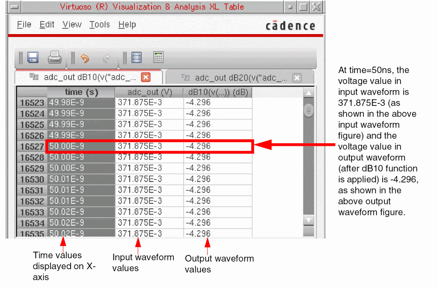The width and height of the screenshot is (437, 288).
Task: Click the orange Undo arrow icon
Action: (x=85, y=59)
